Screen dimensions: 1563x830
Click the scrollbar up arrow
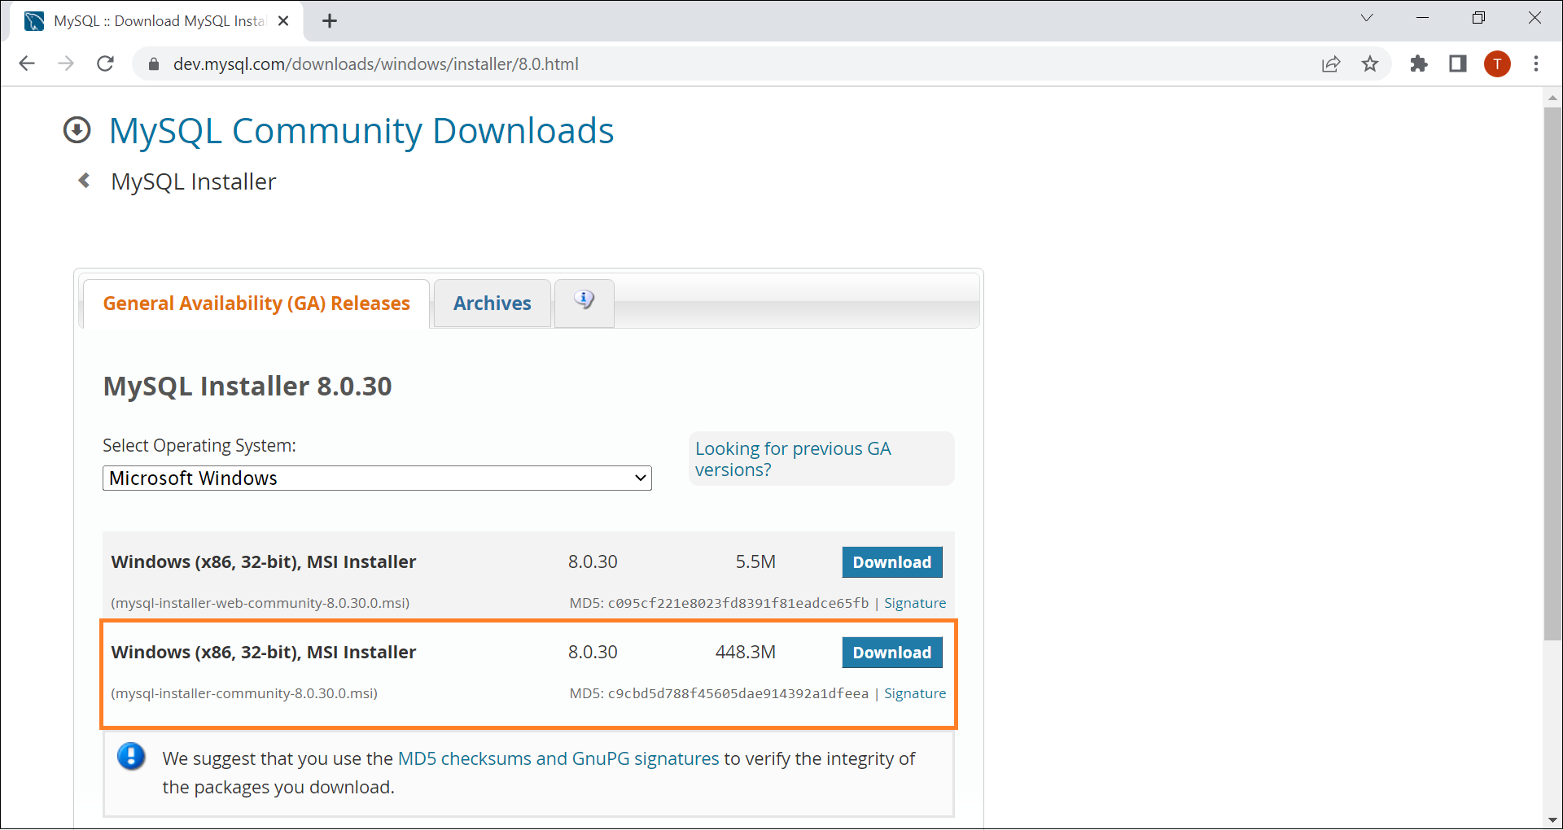point(1552,97)
